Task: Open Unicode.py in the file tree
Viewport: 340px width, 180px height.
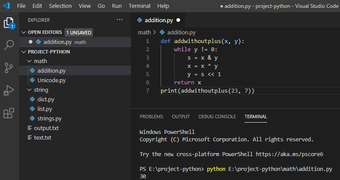Action: coord(75,80)
